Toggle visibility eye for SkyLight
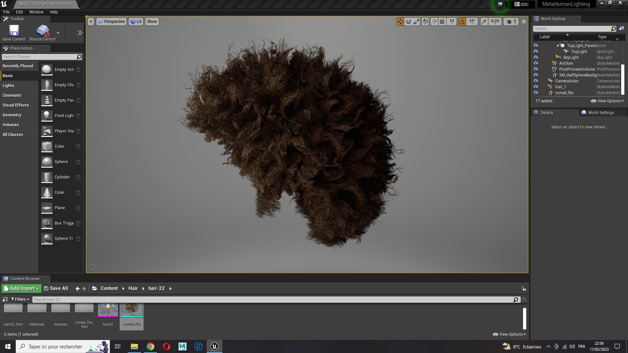The width and height of the screenshot is (628, 353). point(536,57)
